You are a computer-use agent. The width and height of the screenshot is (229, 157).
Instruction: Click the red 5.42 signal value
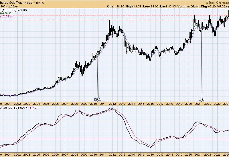point(33,108)
